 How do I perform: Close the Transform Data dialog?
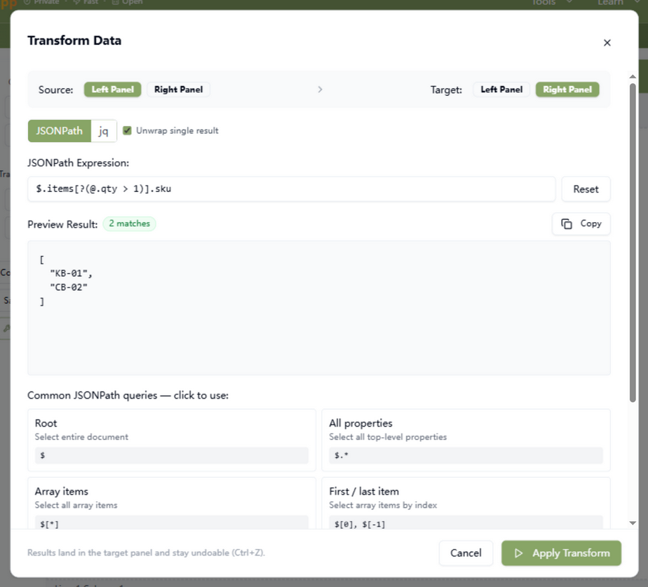coord(607,43)
